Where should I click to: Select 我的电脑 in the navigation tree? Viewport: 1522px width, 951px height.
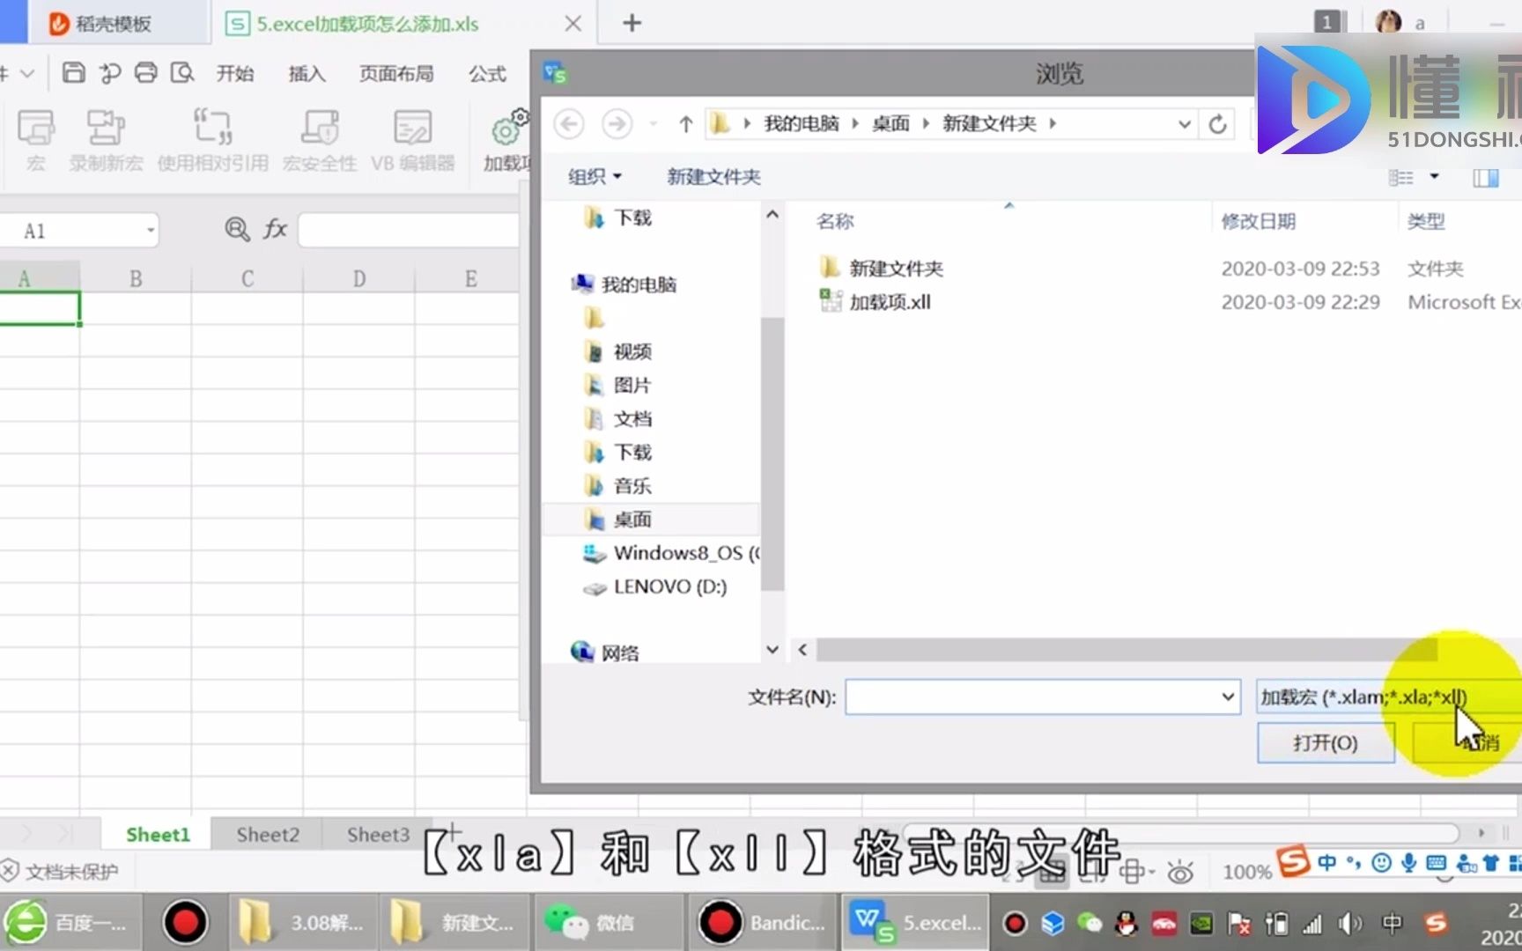pos(639,284)
